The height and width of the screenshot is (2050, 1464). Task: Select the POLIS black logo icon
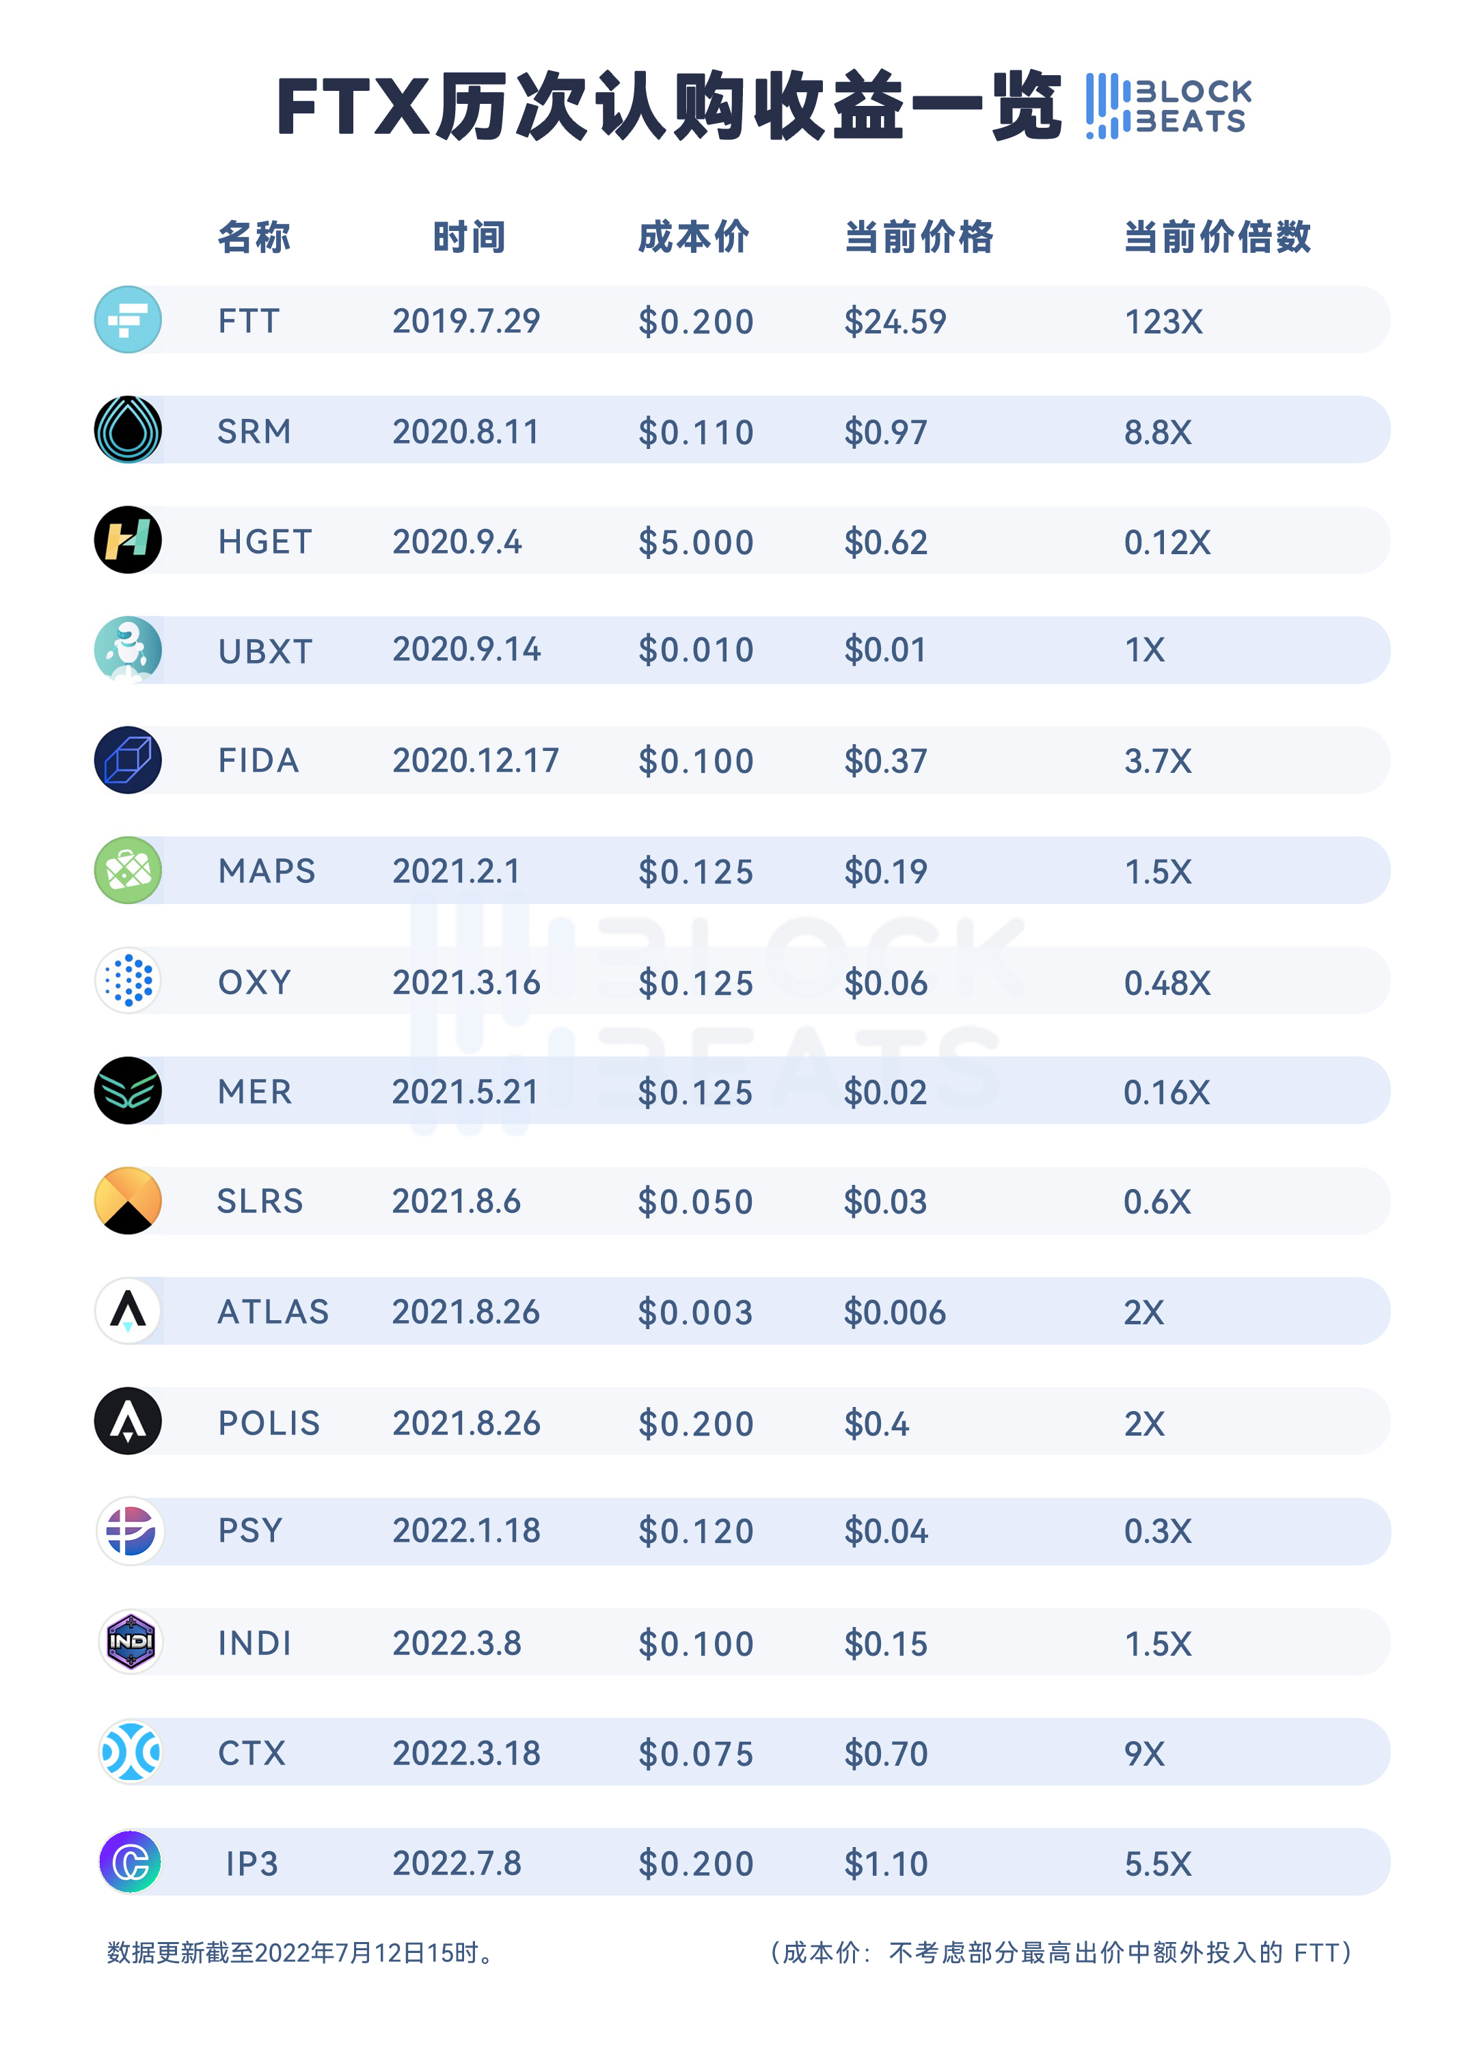(128, 1421)
